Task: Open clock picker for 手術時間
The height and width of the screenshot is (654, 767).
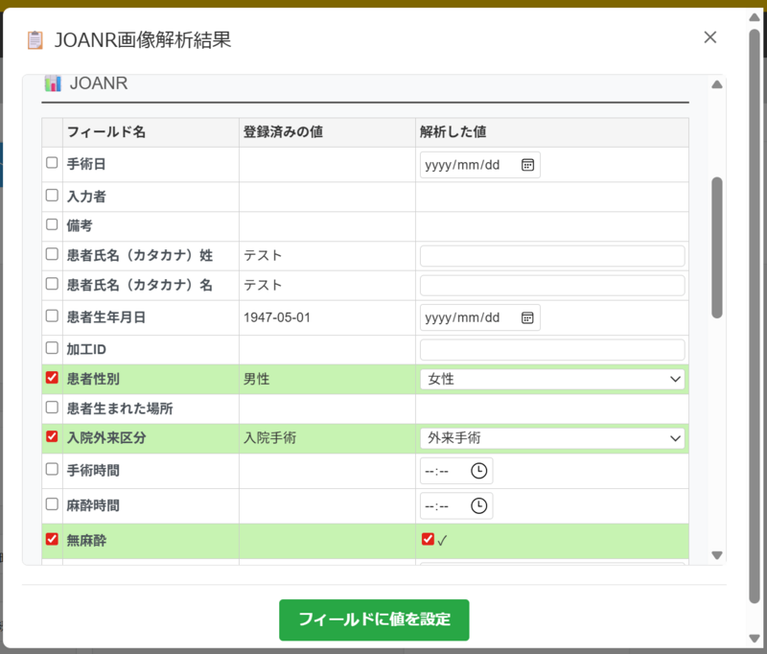Action: 478,471
